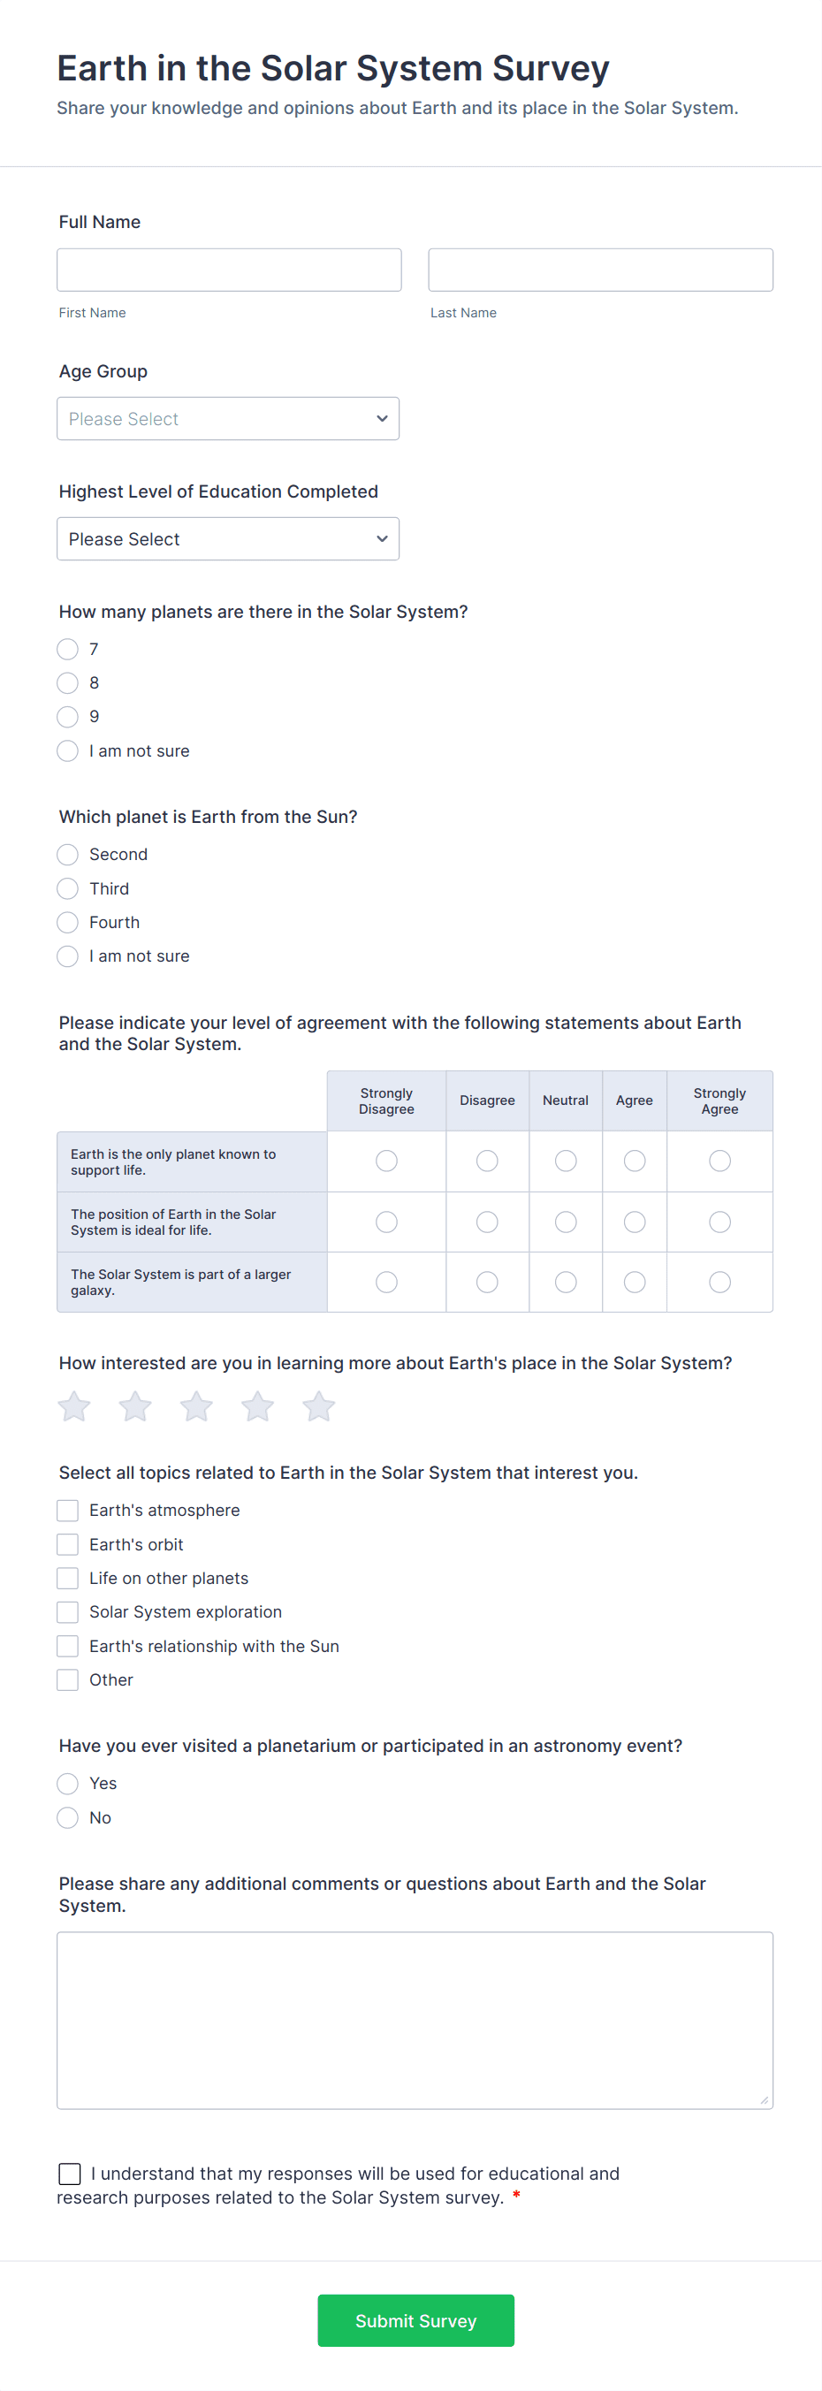Check the Life on other planets option
This screenshot has width=822, height=2391.
[67, 1578]
